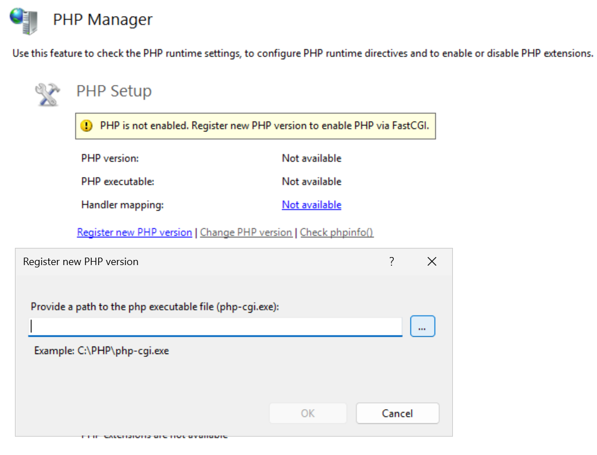Click the PHP Manager globe server icon
597x455 pixels.
point(24,21)
